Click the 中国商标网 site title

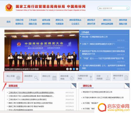click(76, 7)
